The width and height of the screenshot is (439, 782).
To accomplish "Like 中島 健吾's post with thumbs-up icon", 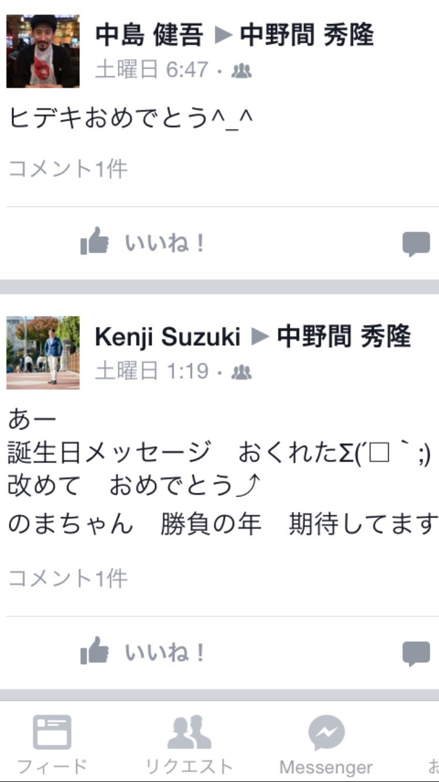I will coord(143,242).
